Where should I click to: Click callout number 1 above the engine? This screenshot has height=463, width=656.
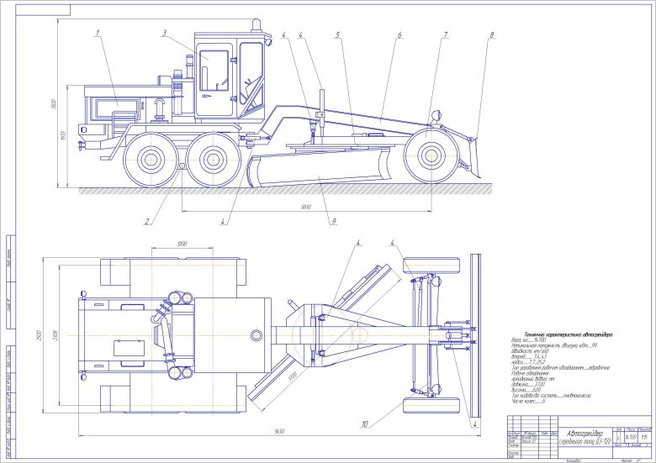[98, 33]
